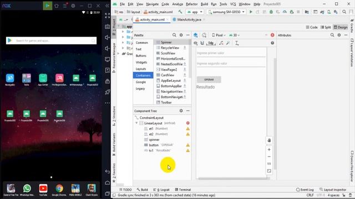Show the design errors red indicator
This screenshot has width=355, height=199.
point(272,35)
